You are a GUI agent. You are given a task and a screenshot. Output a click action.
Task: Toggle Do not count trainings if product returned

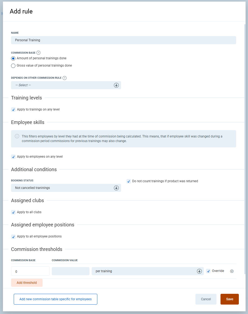pos(129,181)
